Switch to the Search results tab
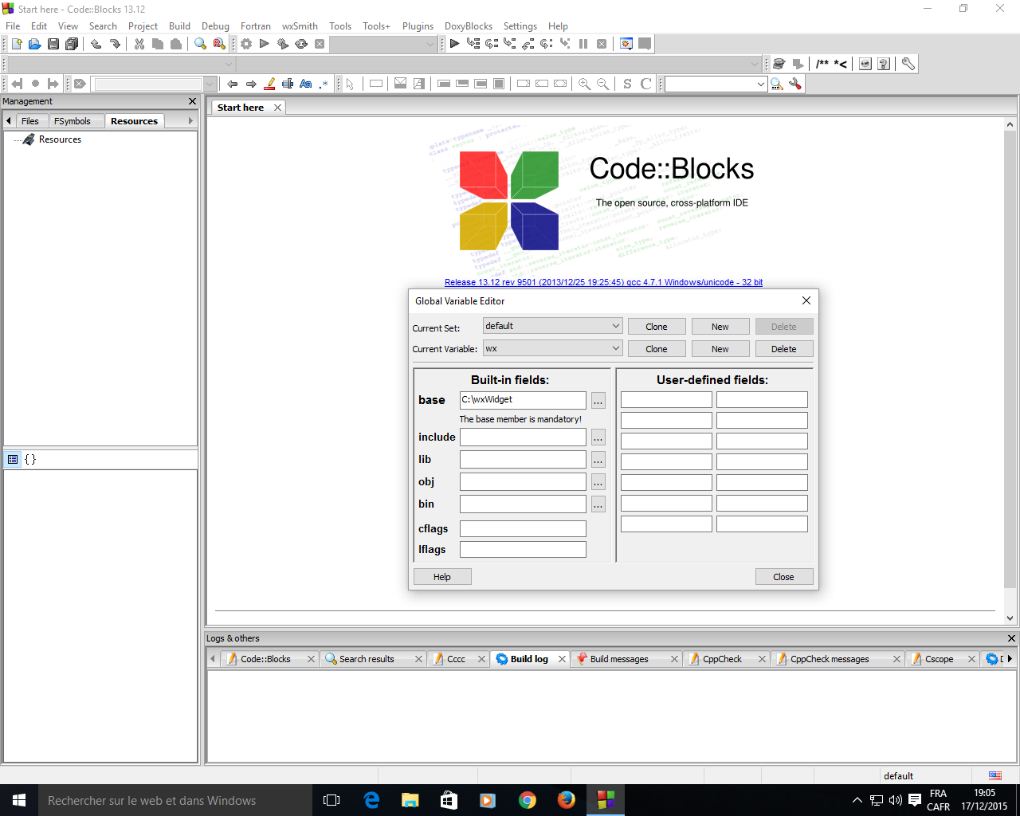The height and width of the screenshot is (816, 1020). [367, 659]
